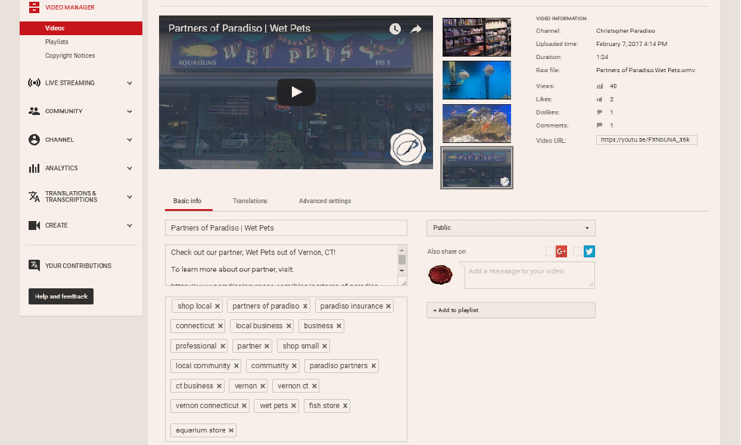741x445 pixels.
Task: Remove the "wet pets" tag
Action: pos(294,406)
